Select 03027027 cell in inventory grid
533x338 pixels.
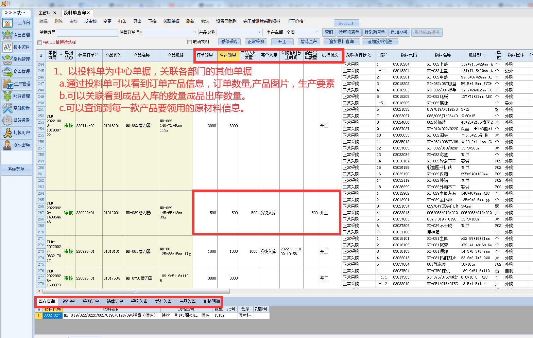52,316
